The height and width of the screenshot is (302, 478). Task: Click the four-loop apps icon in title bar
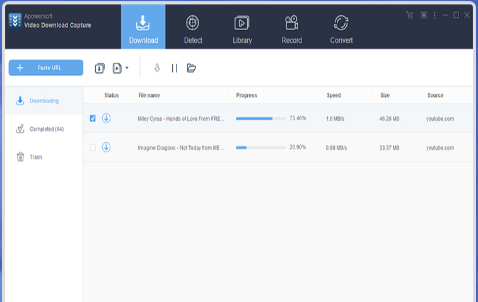(x=424, y=15)
